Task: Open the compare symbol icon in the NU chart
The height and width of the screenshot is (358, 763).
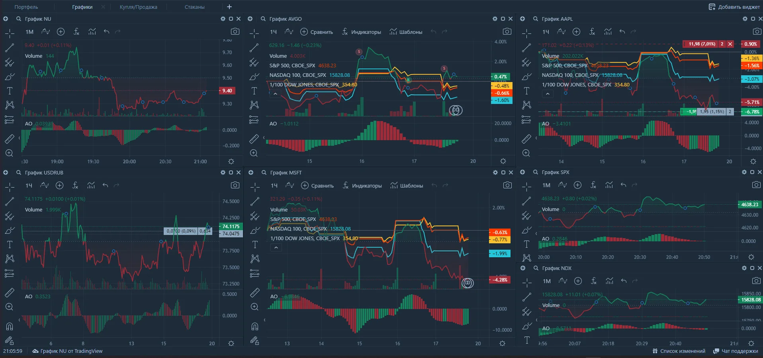Action: coord(61,31)
